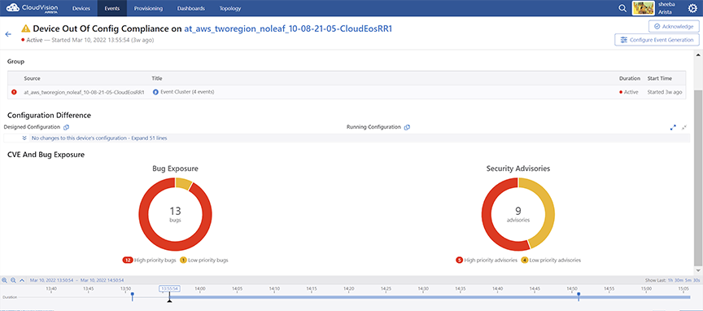Click the back arrow beside event title
703x311 pixels.
(x=7, y=34)
